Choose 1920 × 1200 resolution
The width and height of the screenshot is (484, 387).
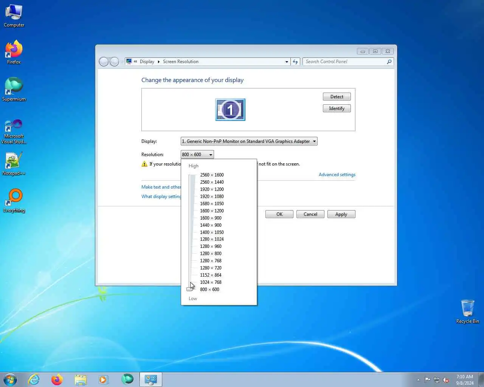point(212,189)
